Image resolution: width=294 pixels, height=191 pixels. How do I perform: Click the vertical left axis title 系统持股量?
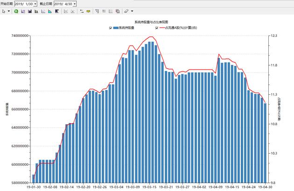coord(7,109)
